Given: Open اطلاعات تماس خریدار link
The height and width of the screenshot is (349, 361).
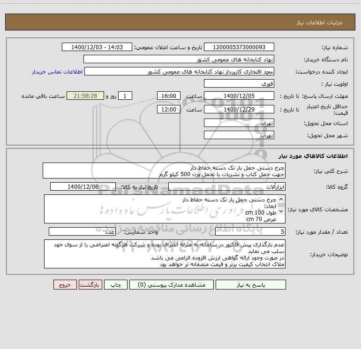Looking at the screenshot, I should (x=57, y=72).
